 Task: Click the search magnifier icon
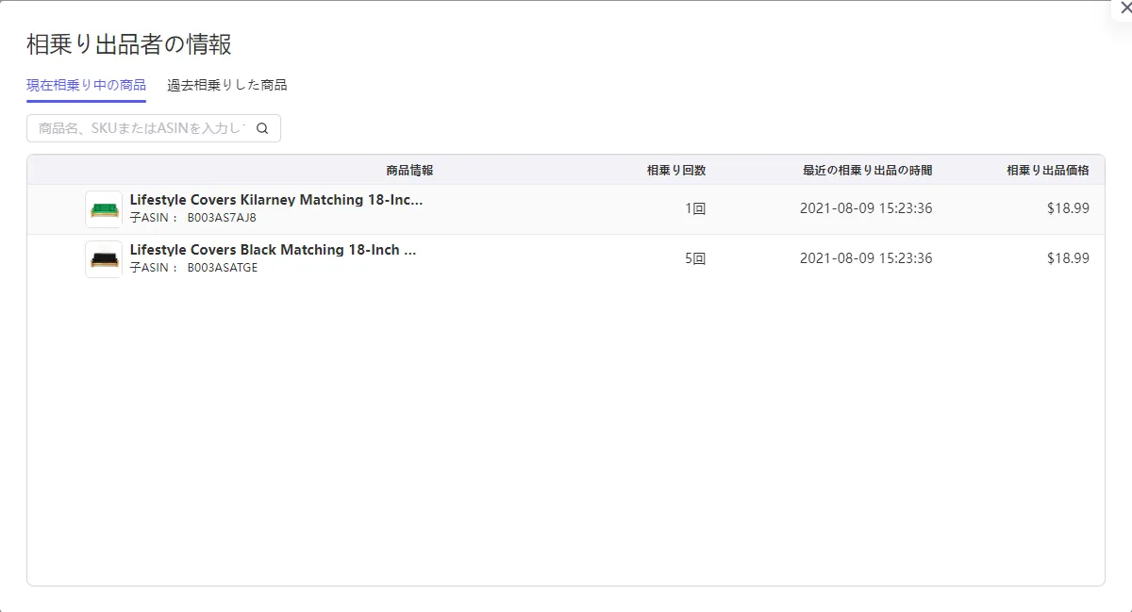263,128
